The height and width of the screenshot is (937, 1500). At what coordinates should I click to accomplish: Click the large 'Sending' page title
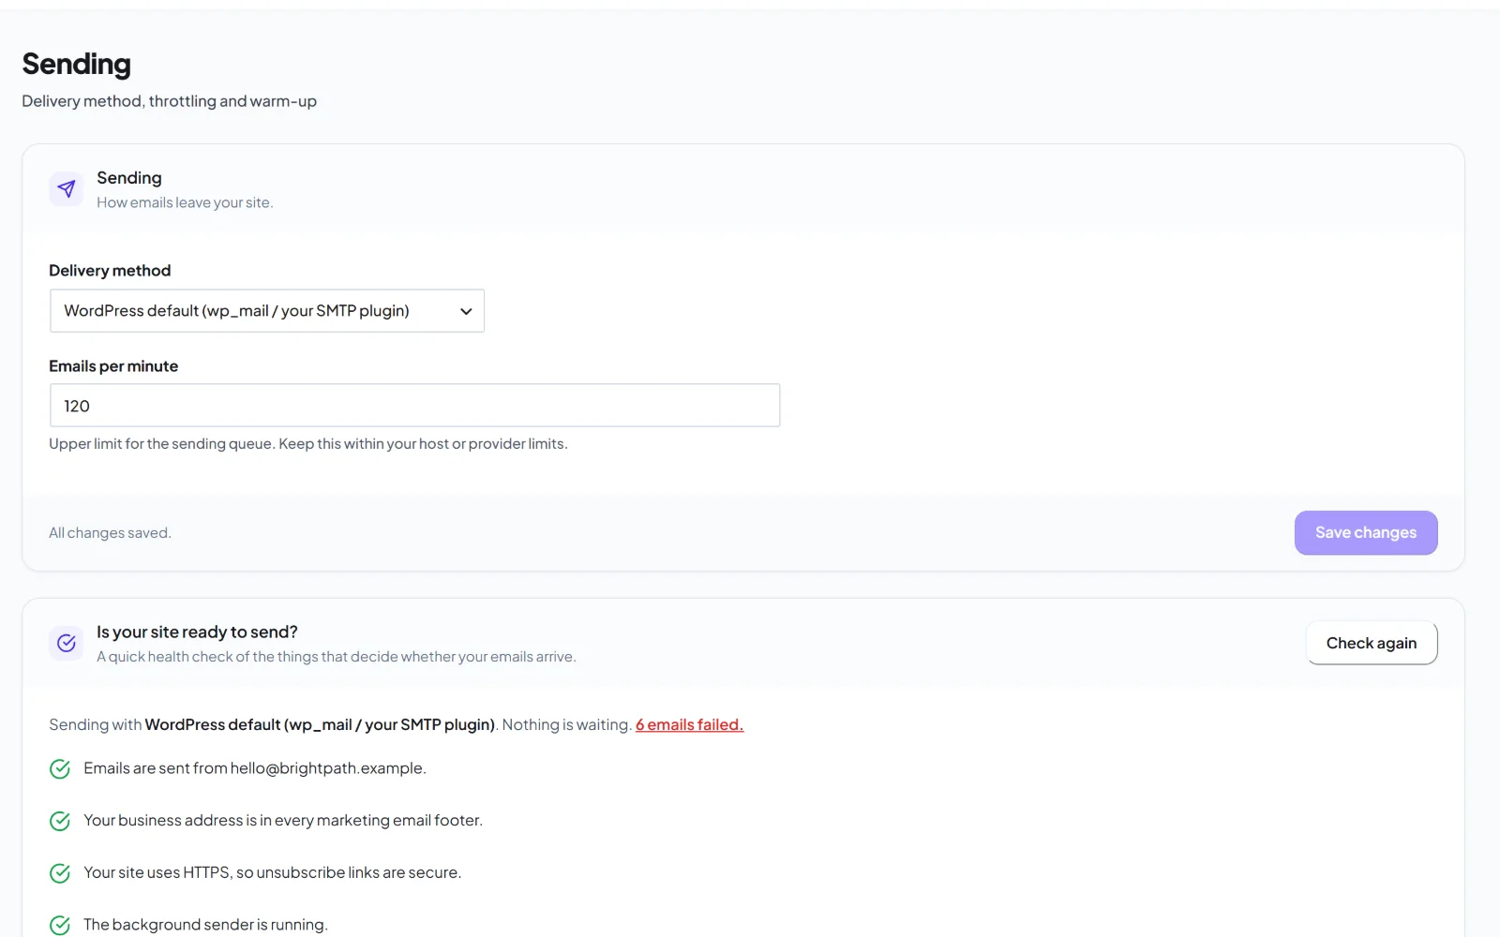76,64
